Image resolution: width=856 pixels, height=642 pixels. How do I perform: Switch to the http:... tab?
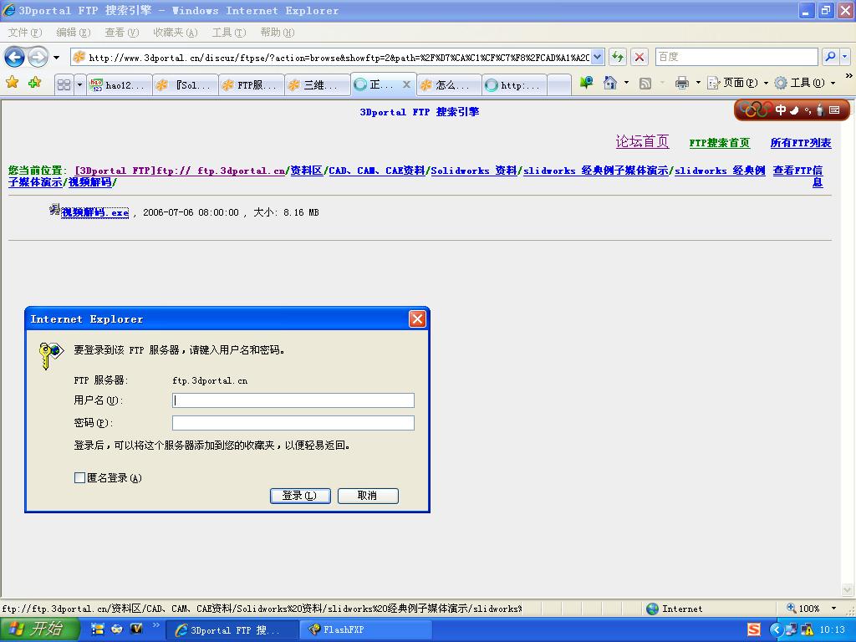[514, 85]
